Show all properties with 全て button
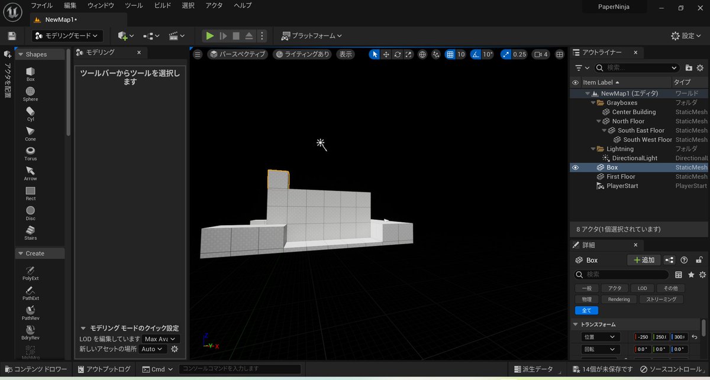The width and height of the screenshot is (710, 380). [586, 310]
